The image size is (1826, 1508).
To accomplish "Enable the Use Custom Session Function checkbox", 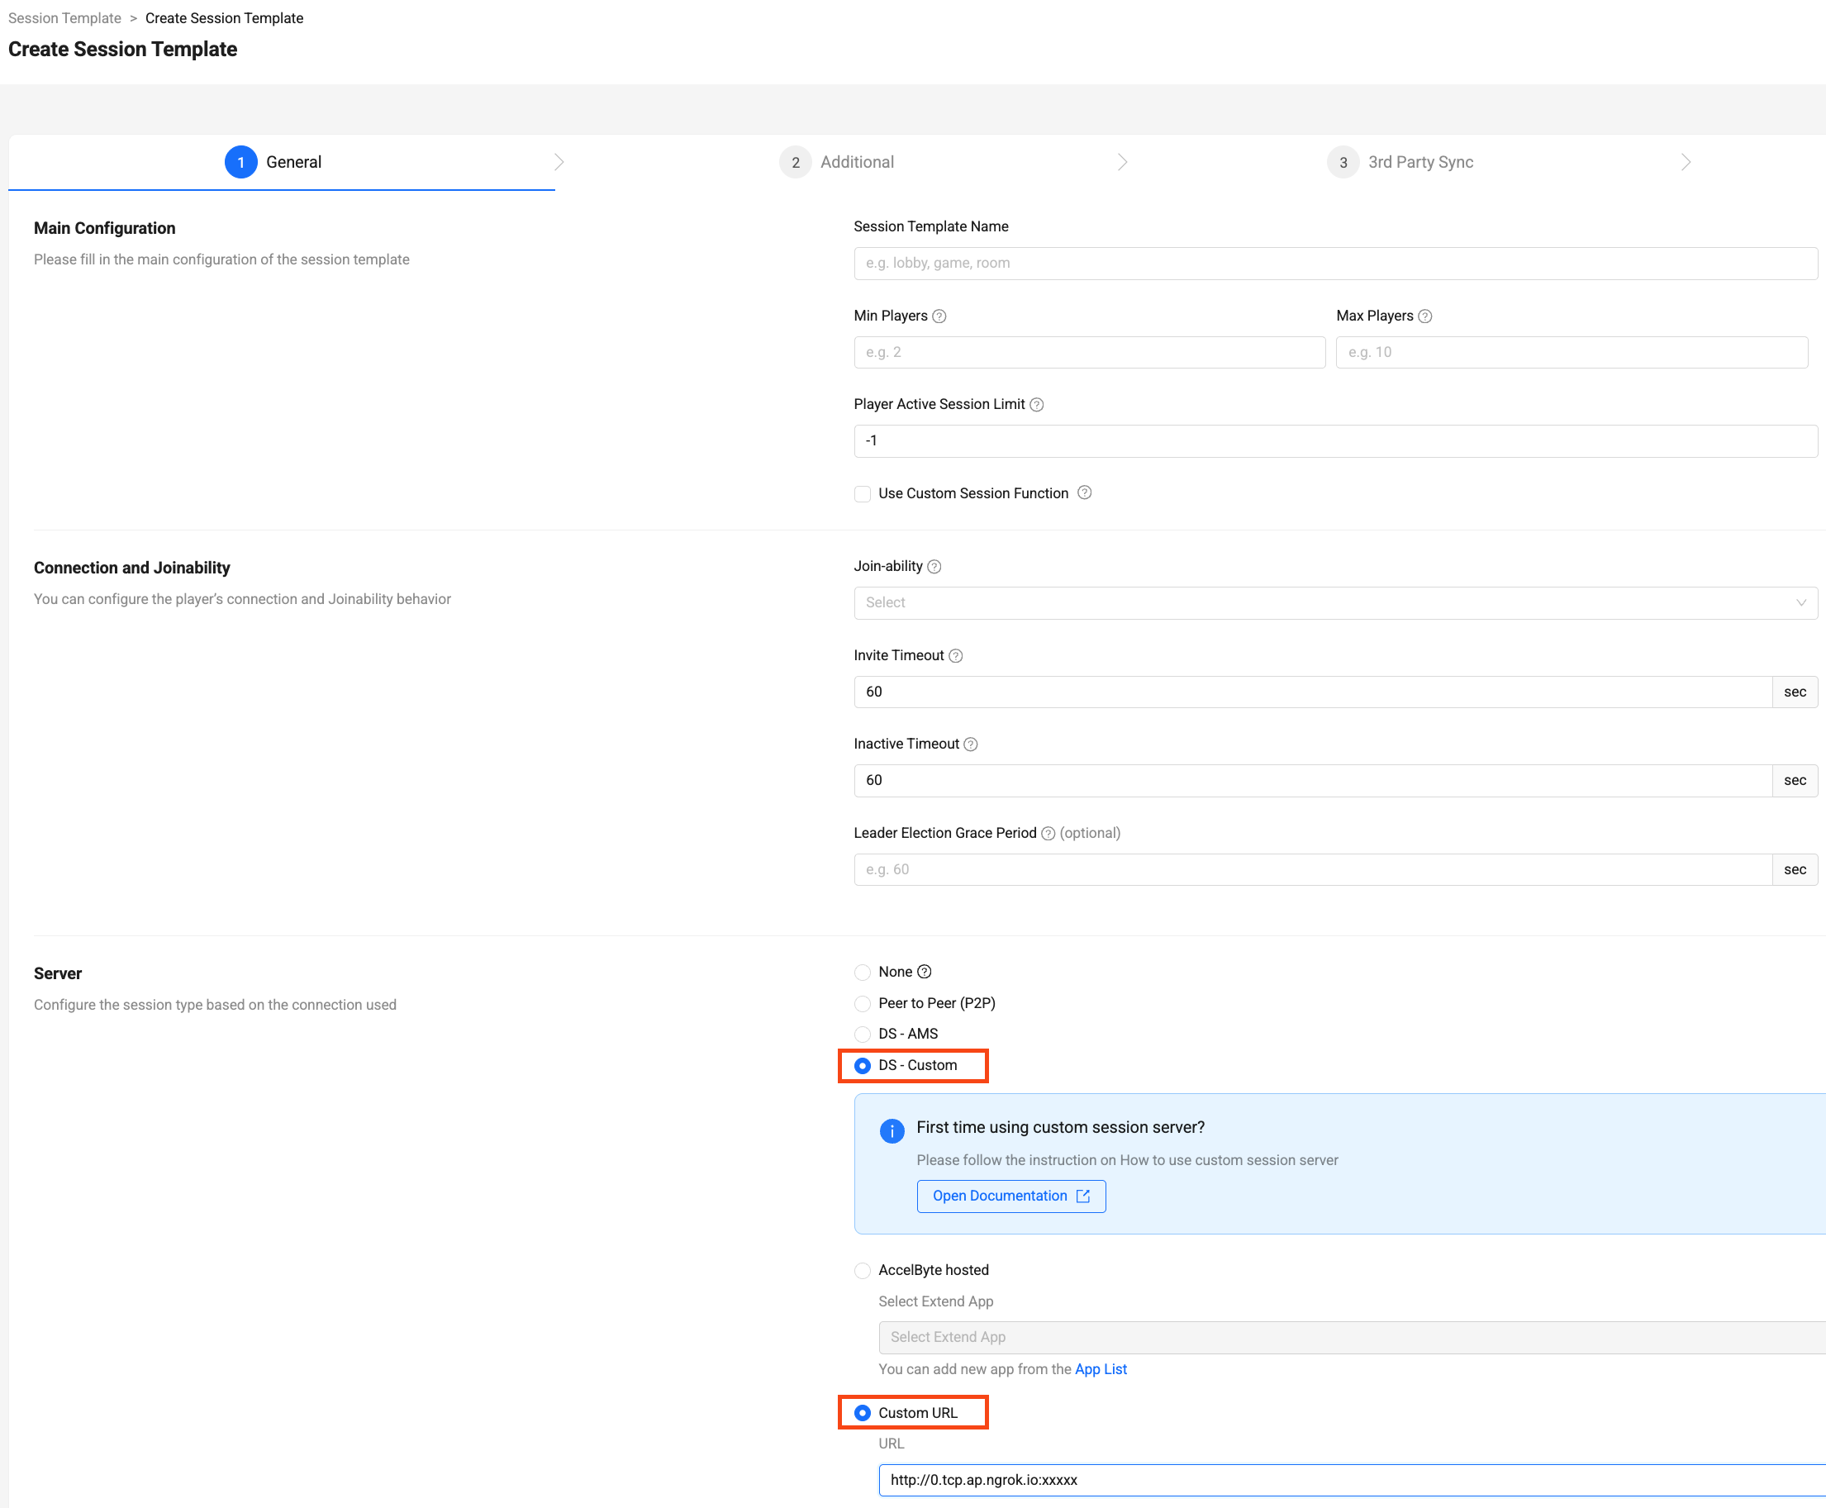I will [x=863, y=493].
